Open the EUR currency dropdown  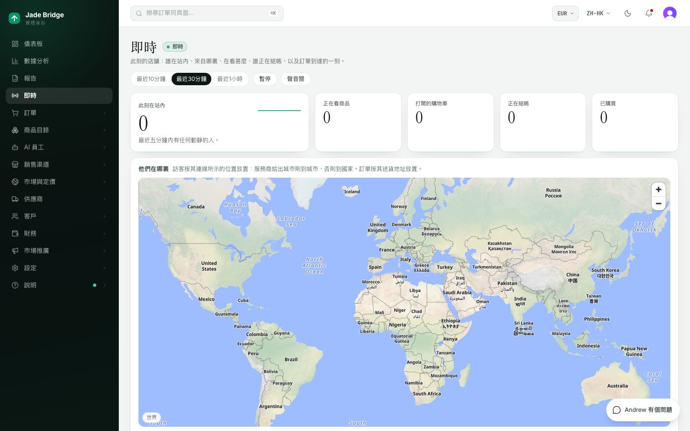(x=565, y=13)
